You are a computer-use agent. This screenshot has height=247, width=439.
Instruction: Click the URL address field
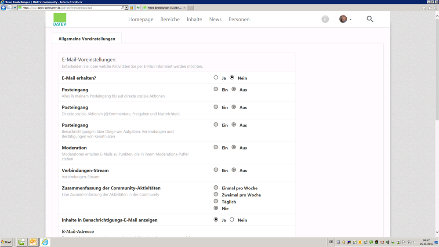coord(71,7)
